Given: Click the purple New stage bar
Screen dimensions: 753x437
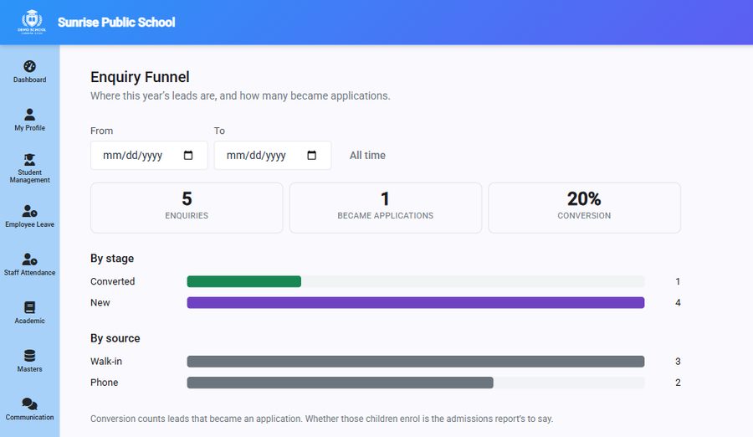Looking at the screenshot, I should [x=415, y=302].
